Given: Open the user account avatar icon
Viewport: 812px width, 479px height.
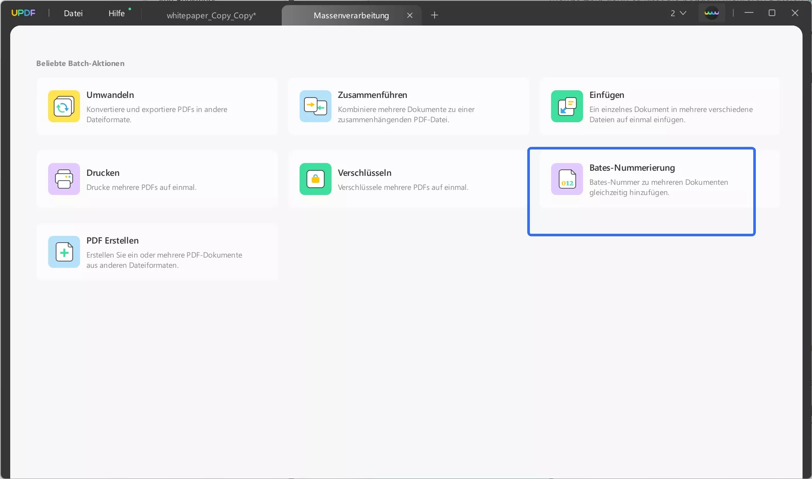Looking at the screenshot, I should coord(712,13).
